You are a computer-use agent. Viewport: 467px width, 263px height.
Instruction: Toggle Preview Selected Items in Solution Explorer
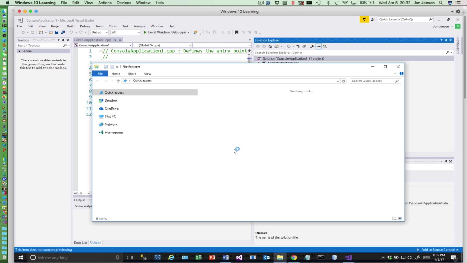point(319,46)
